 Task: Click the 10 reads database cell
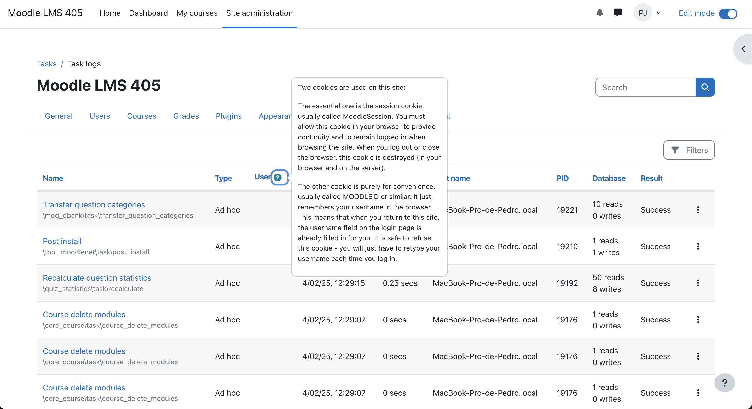608,204
